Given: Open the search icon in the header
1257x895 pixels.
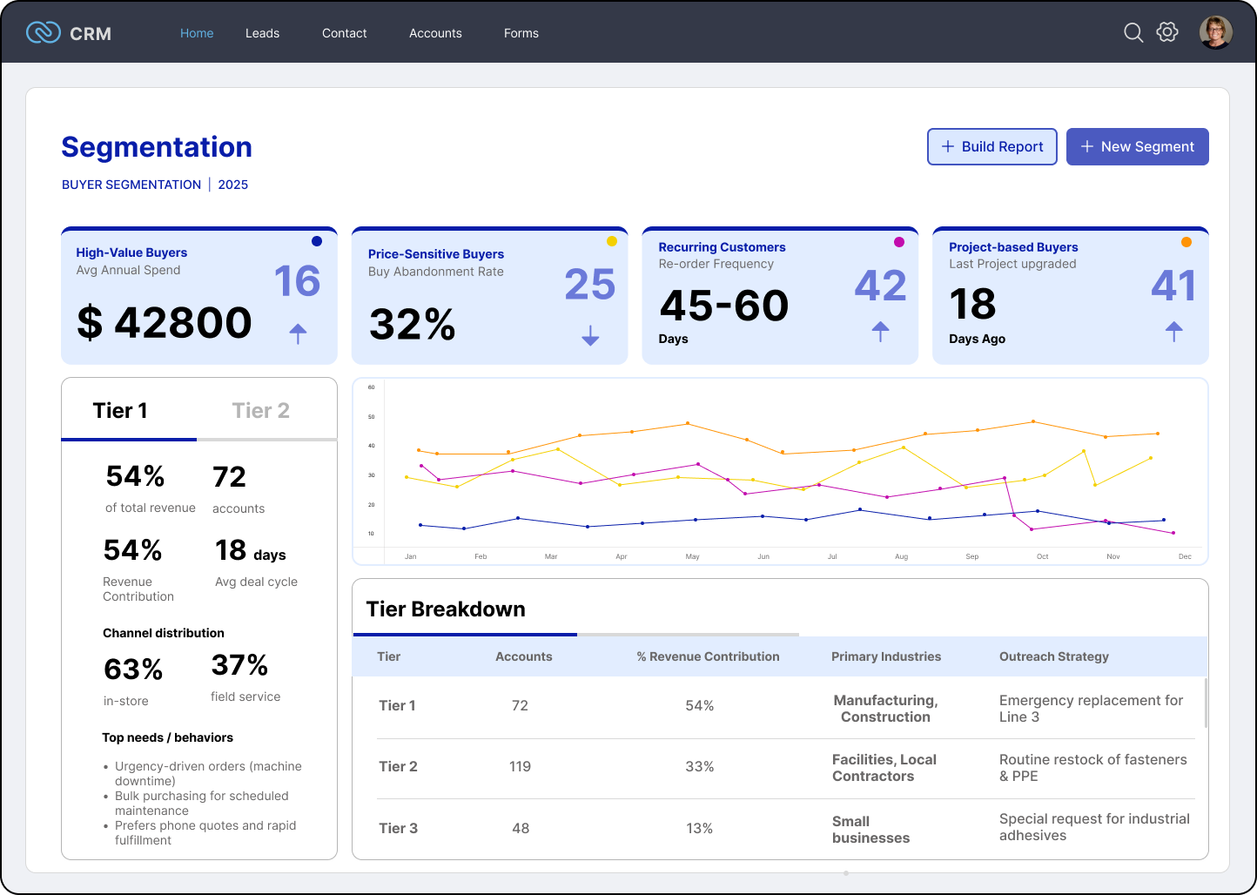Looking at the screenshot, I should (x=1133, y=33).
